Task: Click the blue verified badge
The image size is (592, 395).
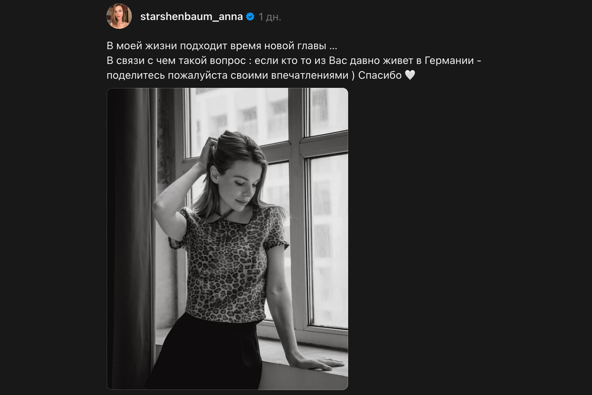Action: (250, 16)
